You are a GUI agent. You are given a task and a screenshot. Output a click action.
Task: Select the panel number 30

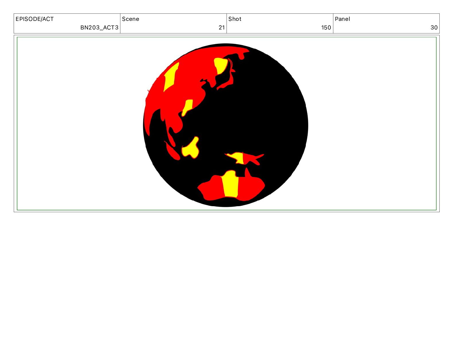point(434,28)
